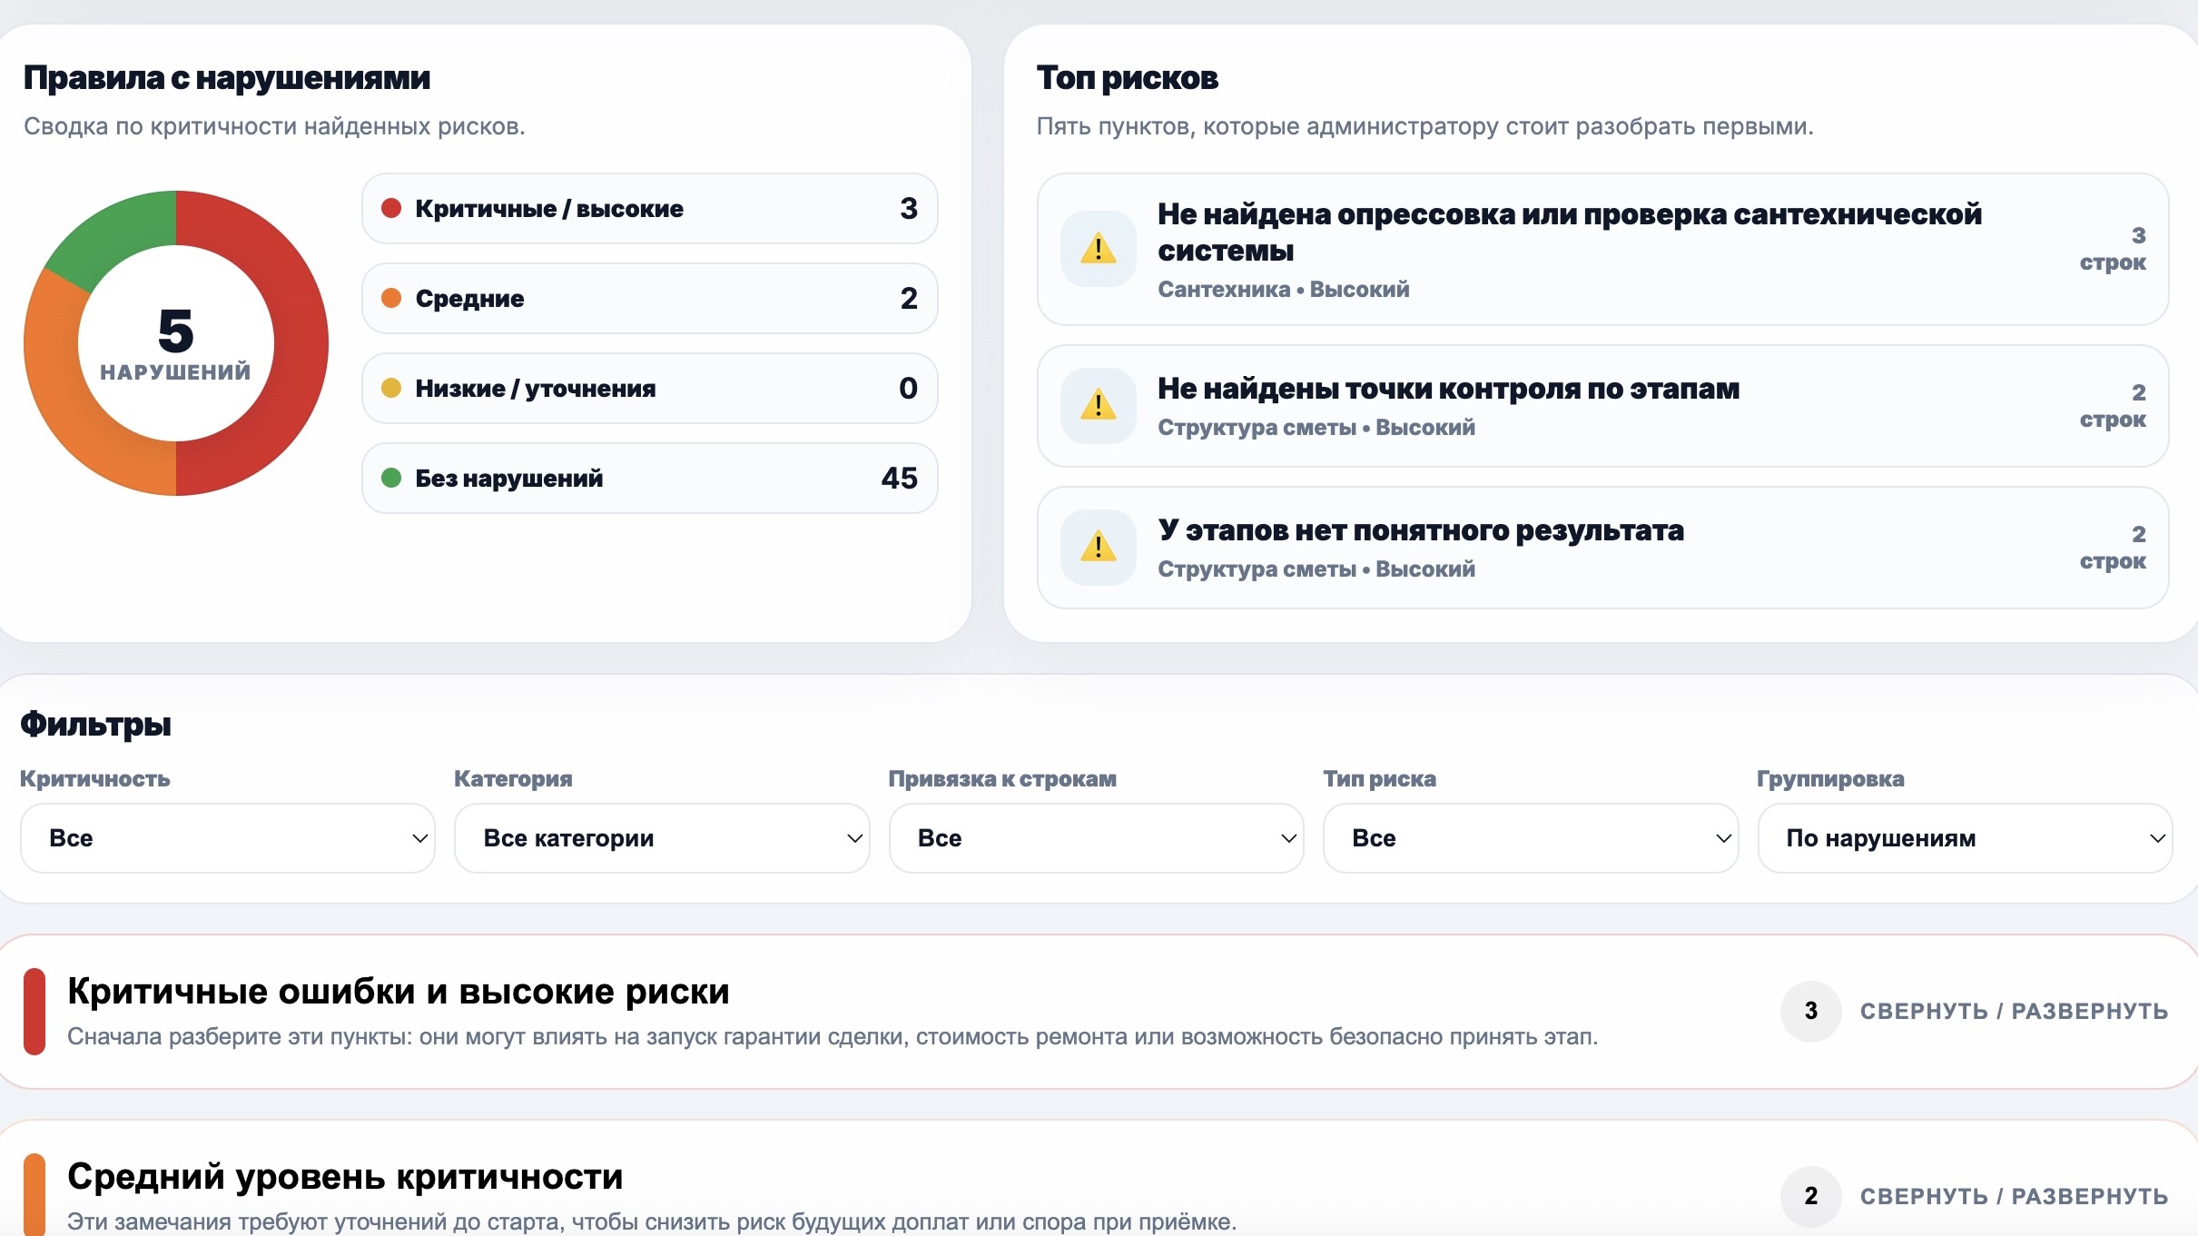Click 2 строк label on control points card
Viewport: 2198px width, 1236px height.
pos(2114,406)
